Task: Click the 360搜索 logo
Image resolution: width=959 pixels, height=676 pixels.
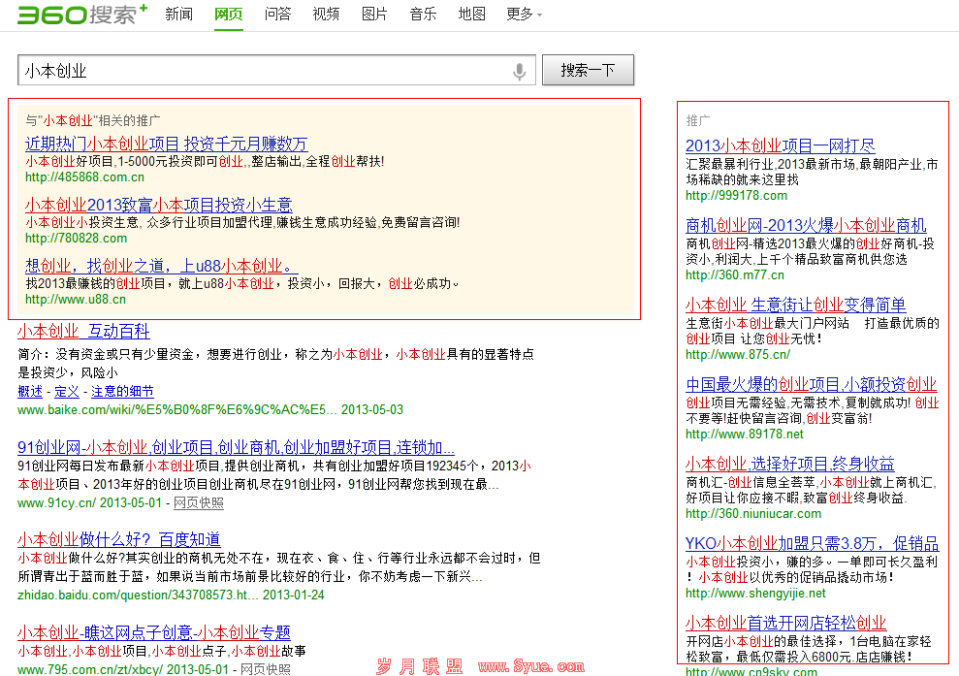Action: click(x=81, y=15)
